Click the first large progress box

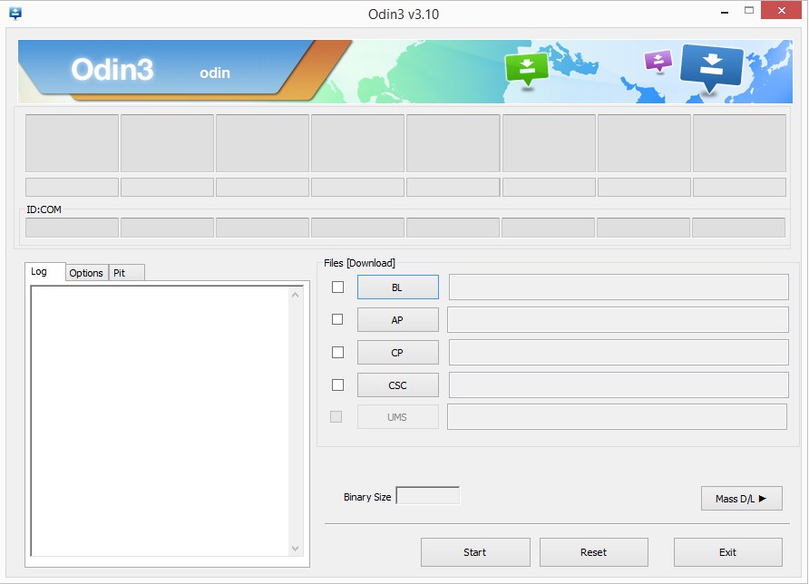(72, 143)
